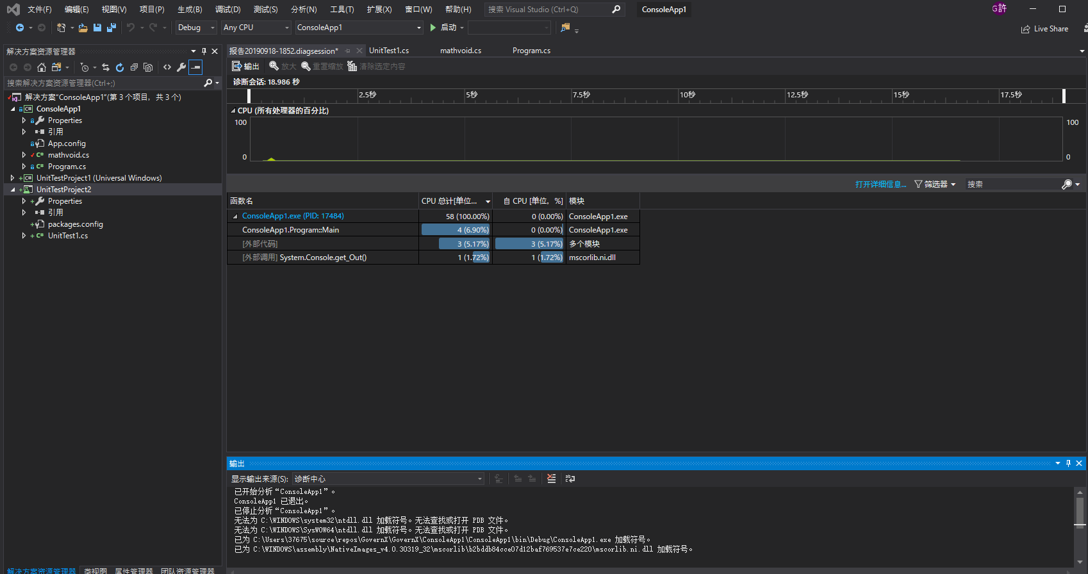Screen dimensions: 1088x574
Task: Select the ConsoleApp1.Program::Main row
Action: click(433, 230)
